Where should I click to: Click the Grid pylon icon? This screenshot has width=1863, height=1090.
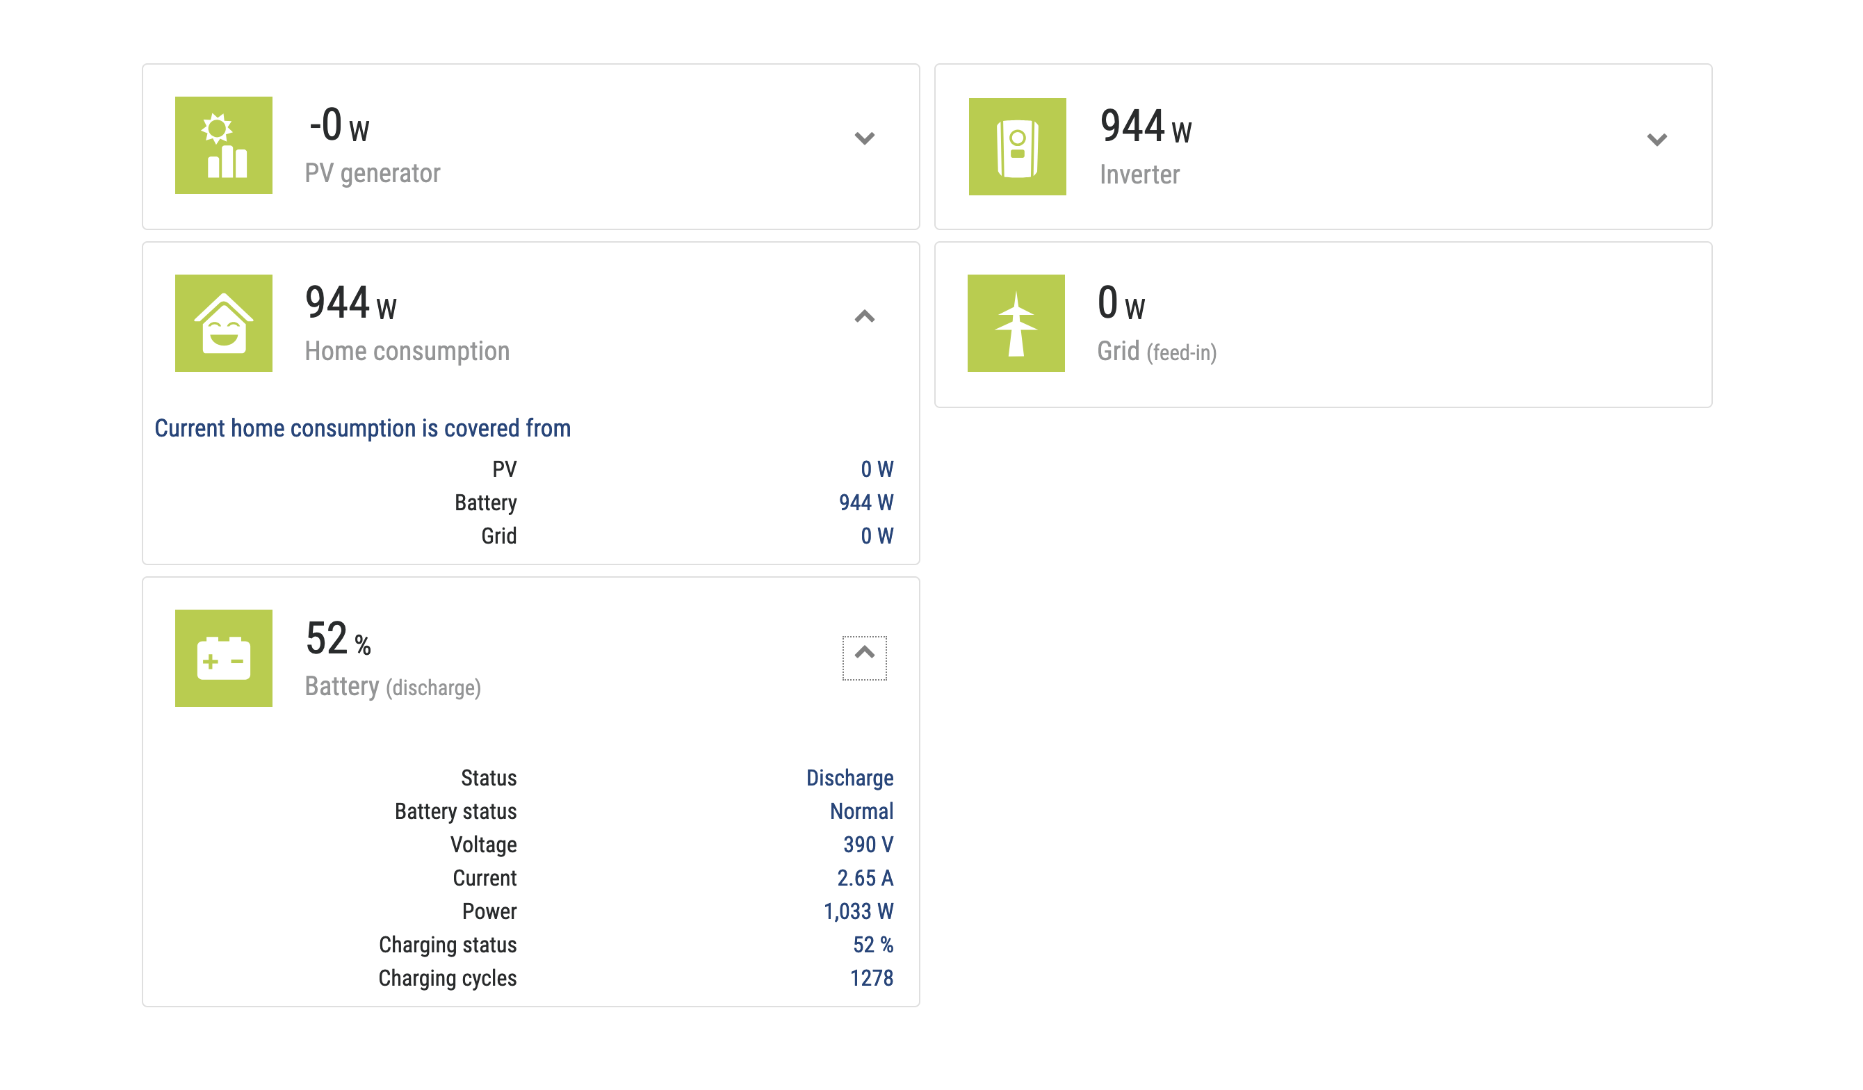(x=1016, y=323)
